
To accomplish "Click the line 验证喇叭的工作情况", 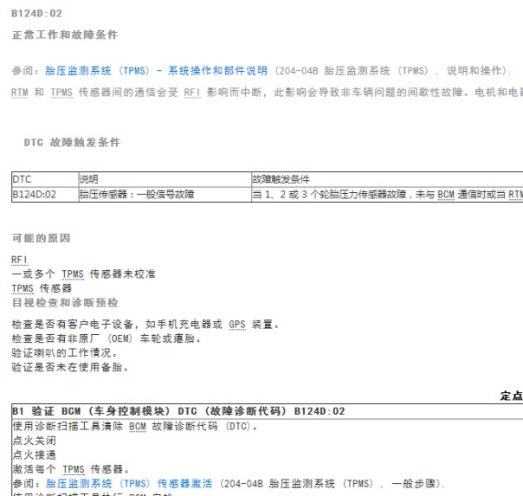I will [x=64, y=353].
